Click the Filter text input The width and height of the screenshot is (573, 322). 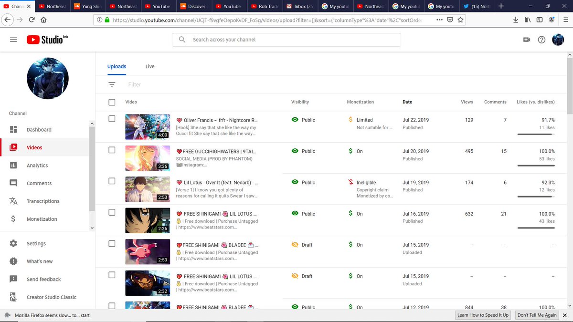click(x=135, y=84)
